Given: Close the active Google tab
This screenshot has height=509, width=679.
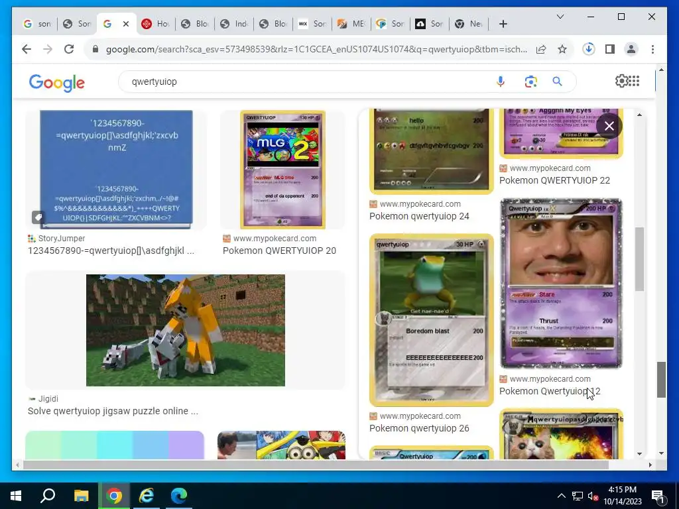Looking at the screenshot, I should tap(126, 24).
